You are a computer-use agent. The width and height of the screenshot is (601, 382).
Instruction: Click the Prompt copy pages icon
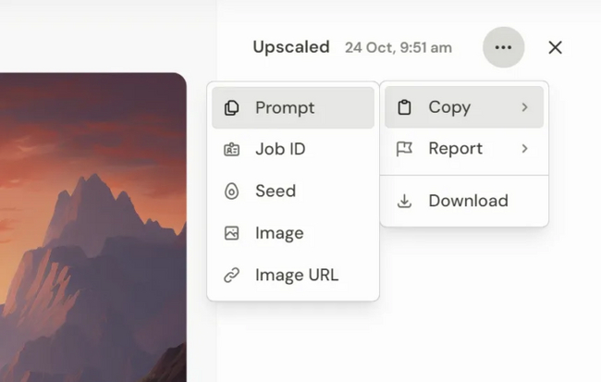pos(232,108)
